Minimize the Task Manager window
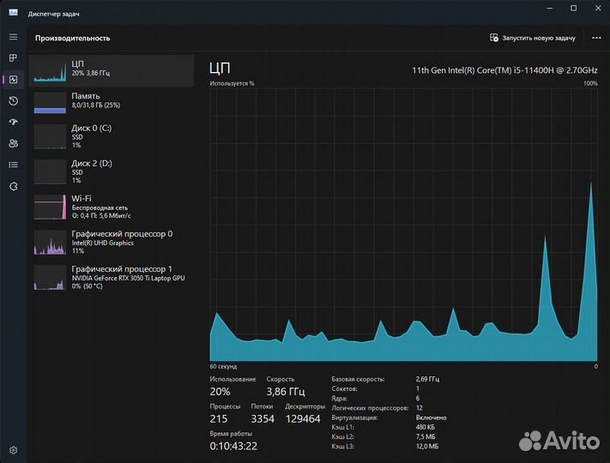 (550, 9)
